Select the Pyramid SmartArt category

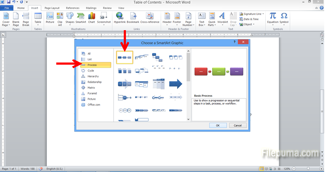point(96,94)
